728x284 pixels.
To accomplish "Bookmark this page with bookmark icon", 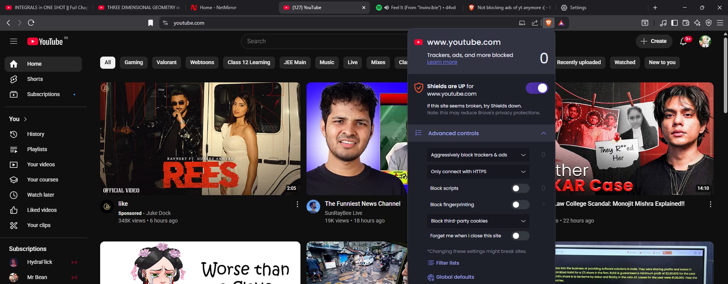I will click(151, 23).
